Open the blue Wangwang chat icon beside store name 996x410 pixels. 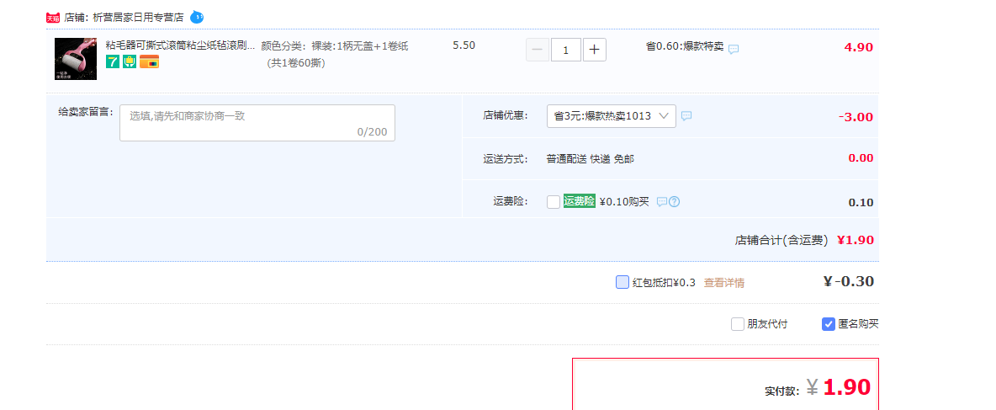point(197,17)
